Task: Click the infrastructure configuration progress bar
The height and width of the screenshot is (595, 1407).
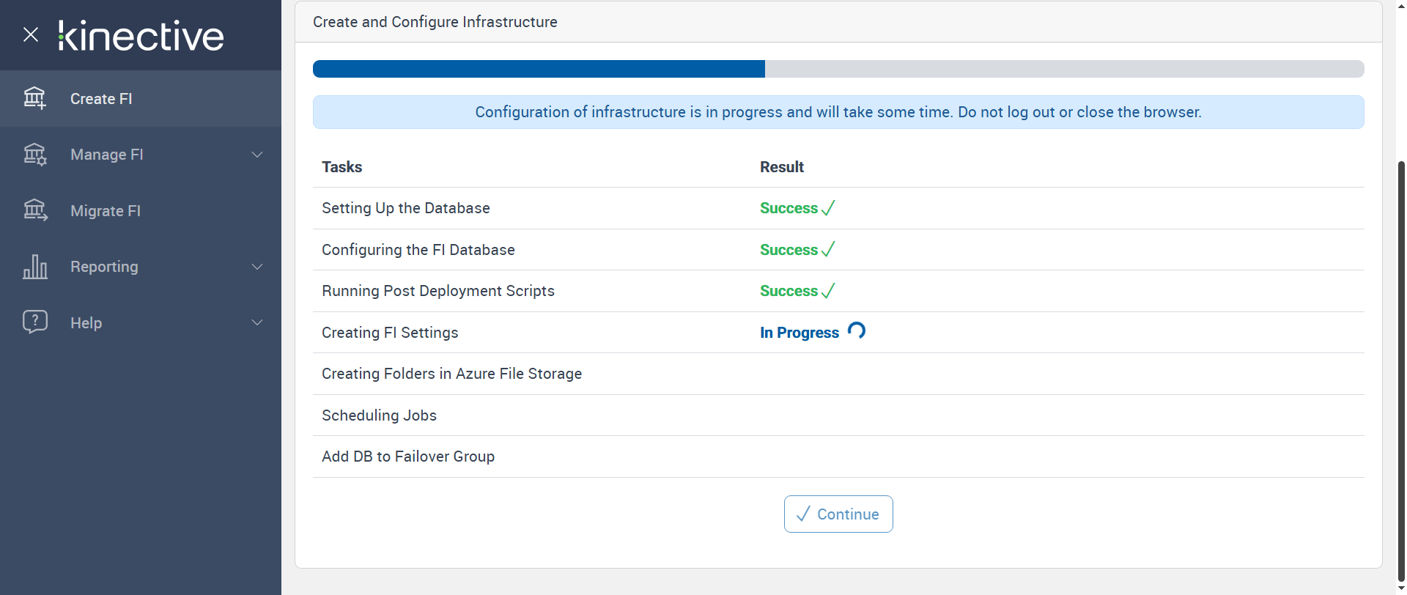Action: [x=838, y=69]
